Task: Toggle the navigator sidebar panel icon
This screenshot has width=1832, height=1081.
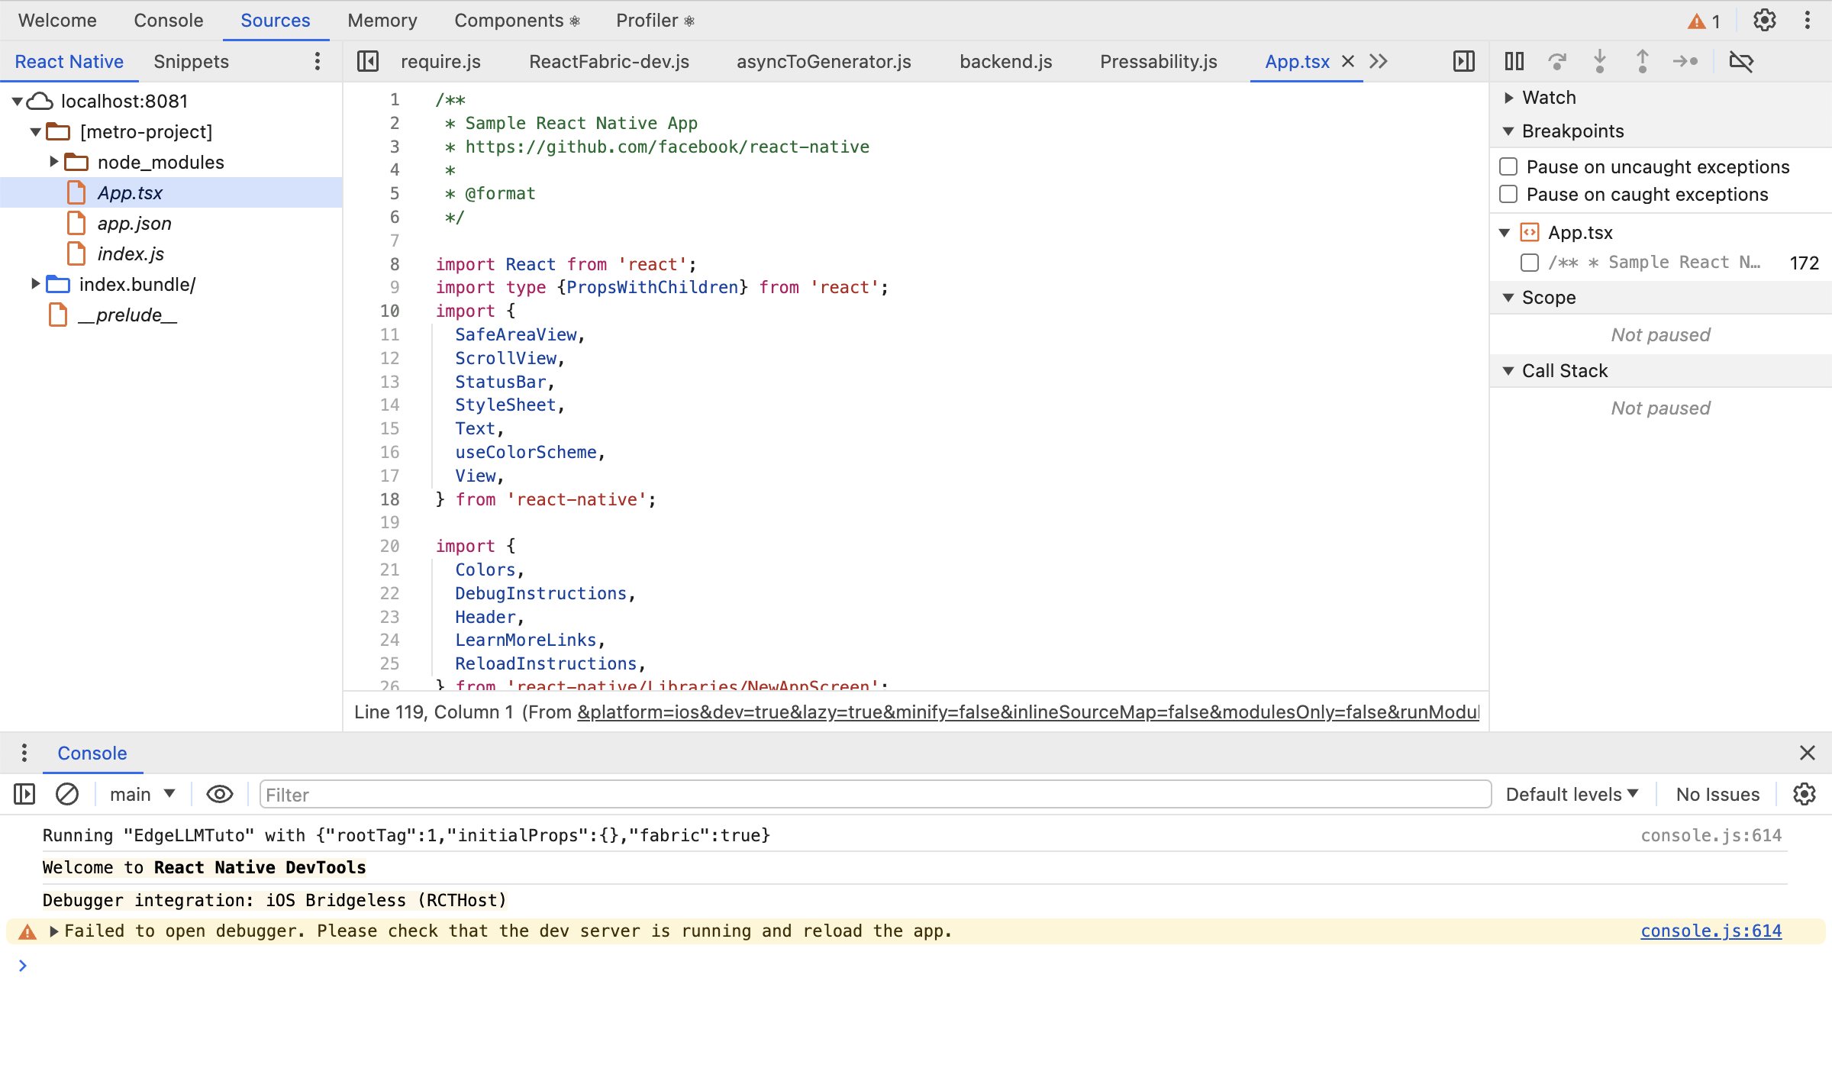Action: pos(368,61)
